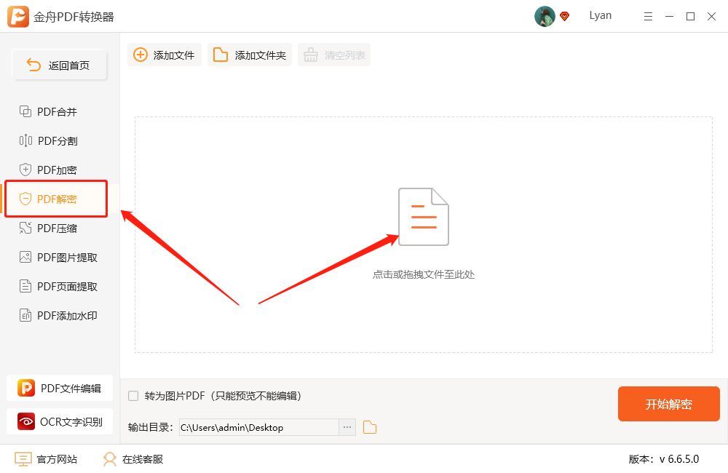This screenshot has height=473, width=728.
Task: Close the application window
Action: click(x=711, y=17)
